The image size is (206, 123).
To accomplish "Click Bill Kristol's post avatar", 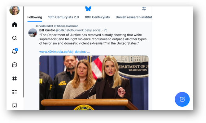I will pyautogui.click(x=33, y=33).
